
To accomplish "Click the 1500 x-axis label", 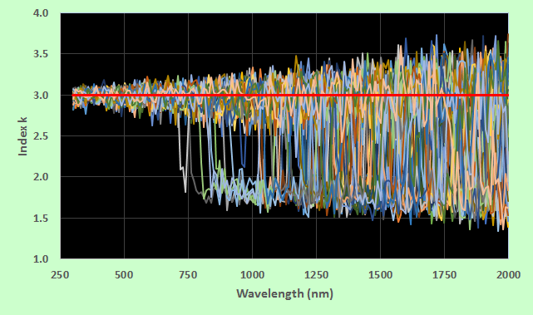I will 380,274.
